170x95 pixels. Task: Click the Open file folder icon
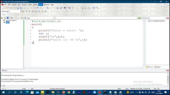[x=6, y=8]
